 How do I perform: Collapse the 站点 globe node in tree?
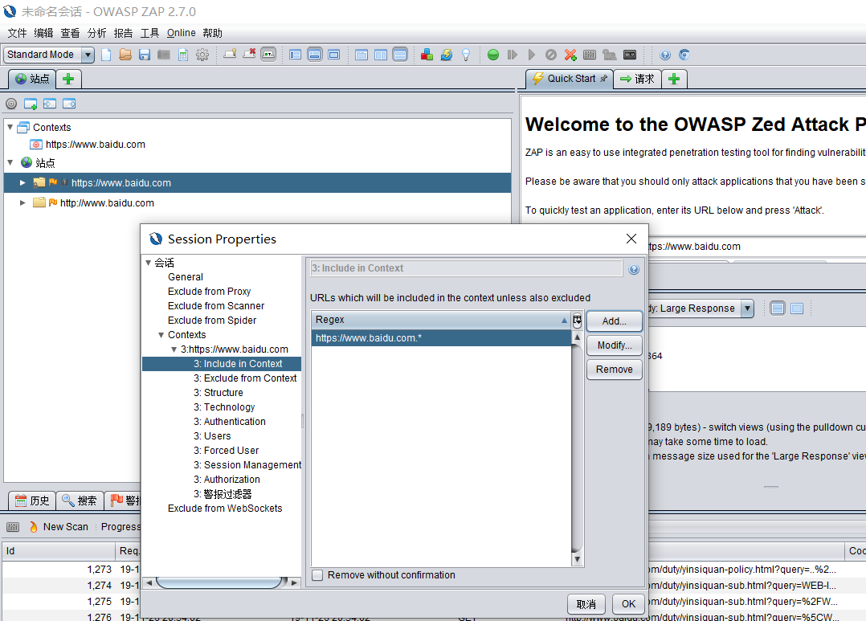pyautogui.click(x=10, y=162)
